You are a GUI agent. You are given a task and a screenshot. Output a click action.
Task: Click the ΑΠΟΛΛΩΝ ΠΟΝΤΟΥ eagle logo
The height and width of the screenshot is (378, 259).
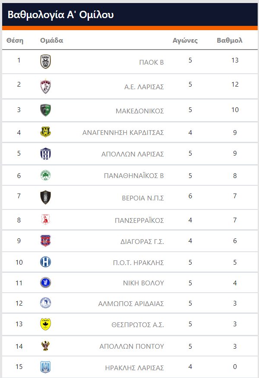(45, 346)
